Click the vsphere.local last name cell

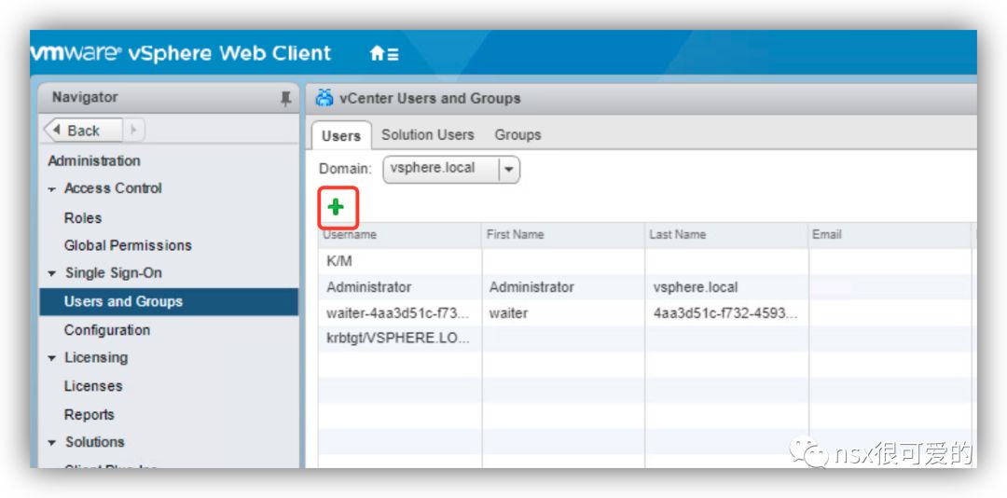pos(696,287)
